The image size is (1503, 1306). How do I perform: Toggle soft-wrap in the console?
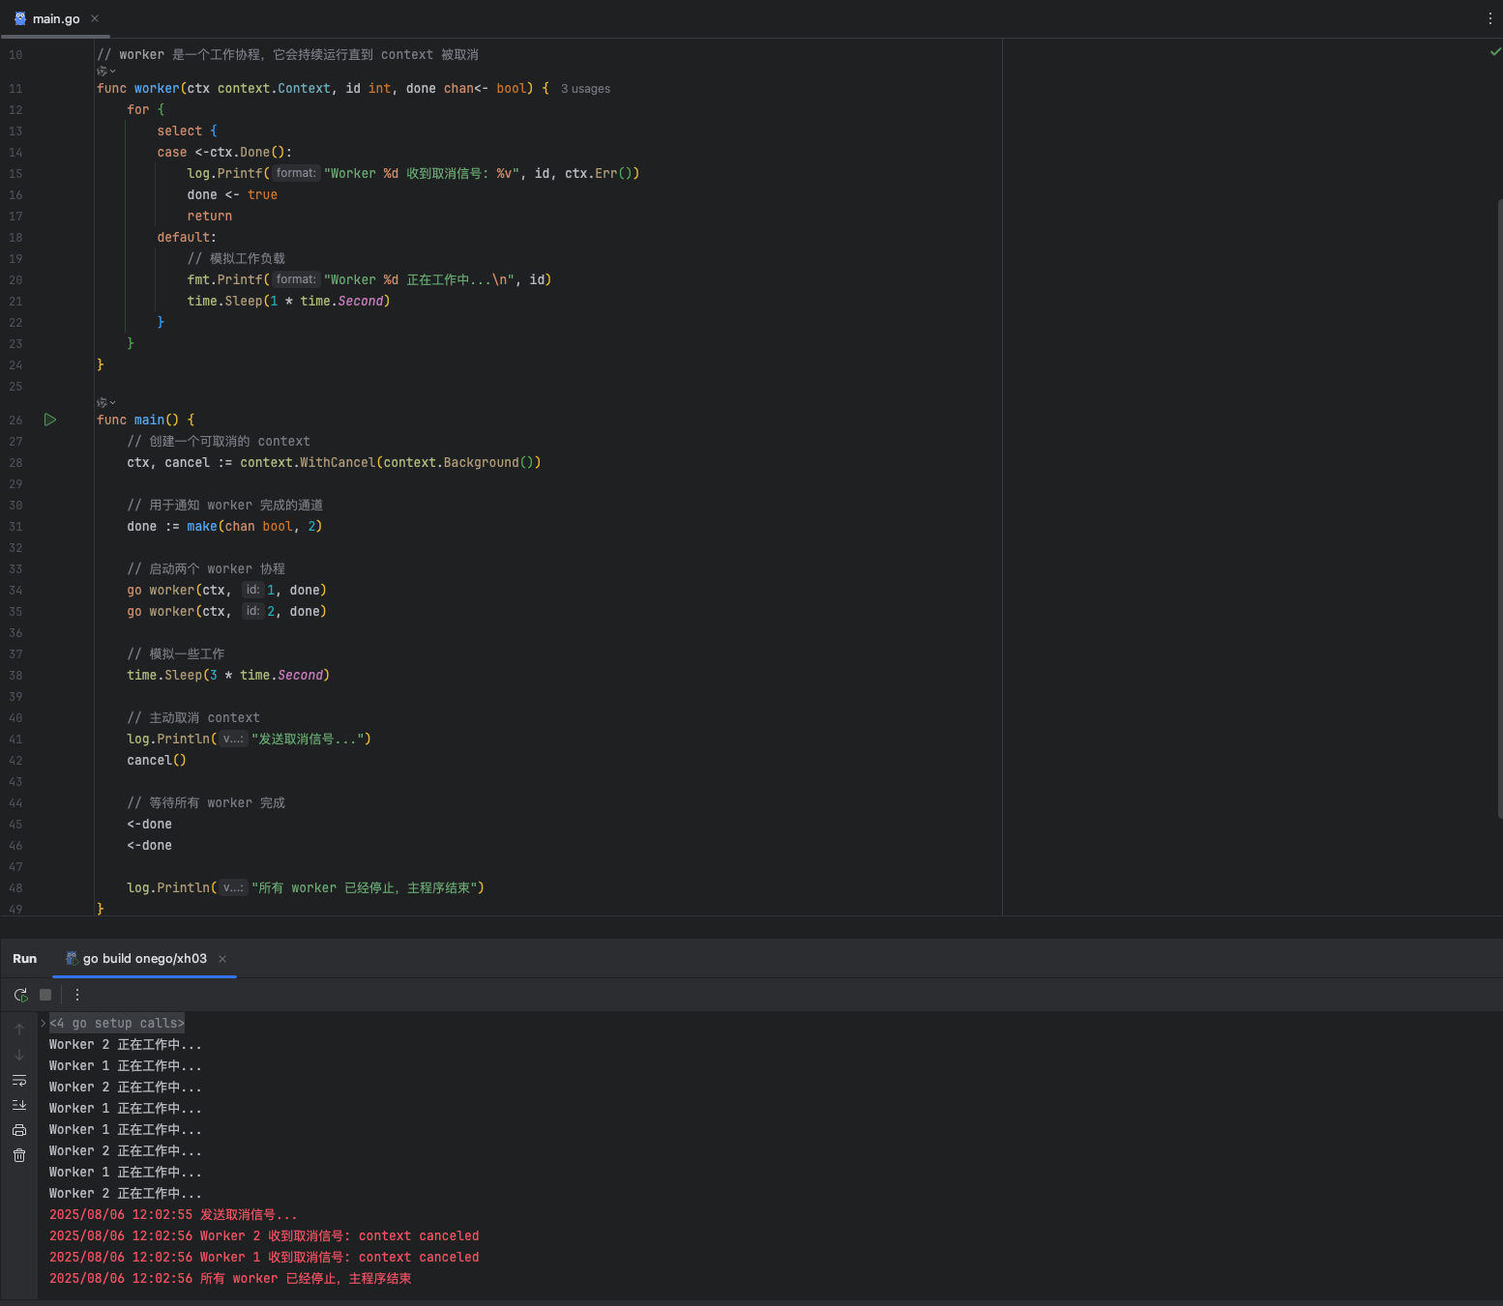tap(19, 1080)
